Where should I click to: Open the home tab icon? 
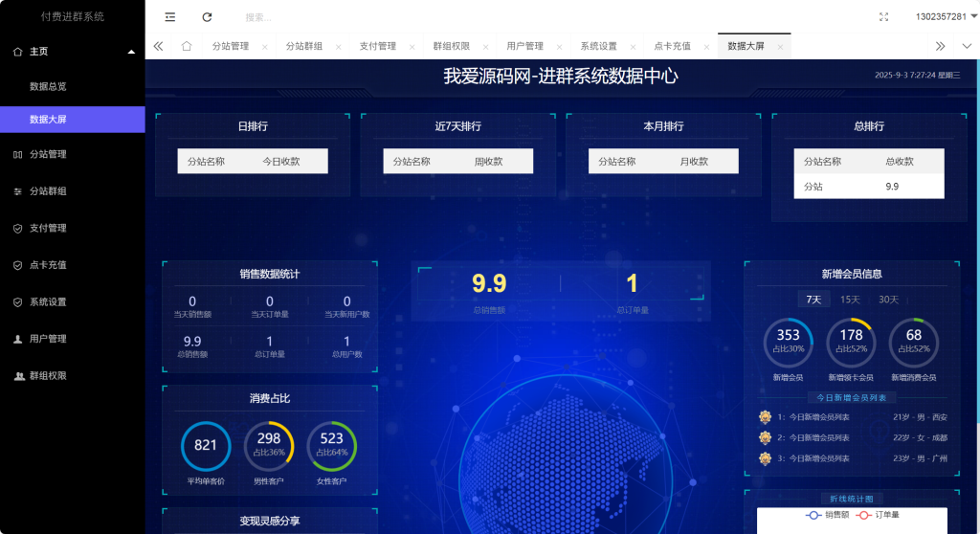coord(187,46)
